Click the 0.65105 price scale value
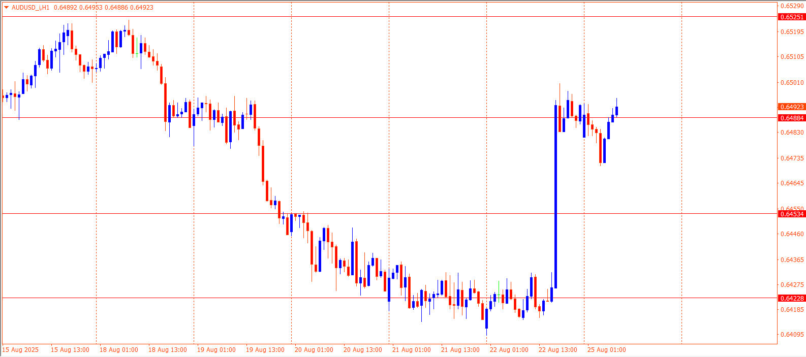The height and width of the screenshot is (357, 806). 792,56
